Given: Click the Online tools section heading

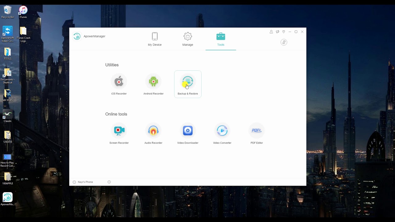Looking at the screenshot, I should click(x=116, y=114).
